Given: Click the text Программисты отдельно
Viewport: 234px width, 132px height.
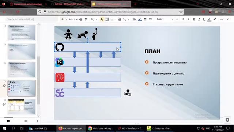Looking at the screenshot, I should (170, 62).
